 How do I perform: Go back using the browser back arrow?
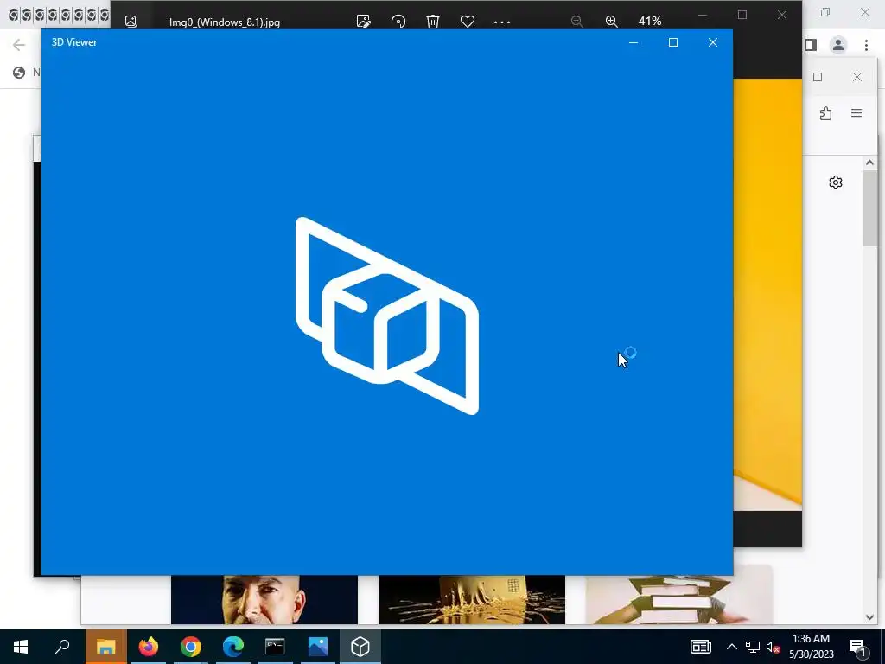tap(19, 45)
